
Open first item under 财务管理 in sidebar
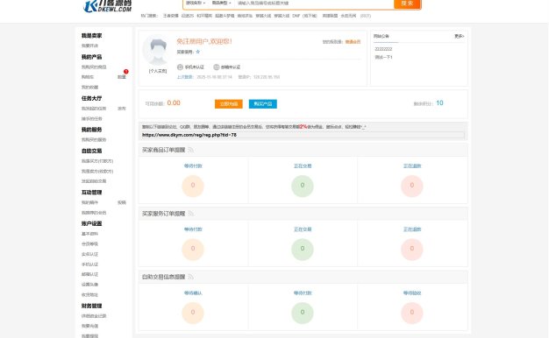click(94, 316)
